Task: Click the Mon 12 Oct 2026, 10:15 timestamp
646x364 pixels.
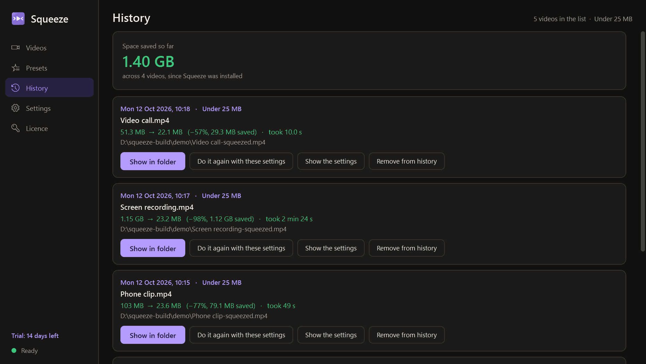Action: click(x=155, y=282)
